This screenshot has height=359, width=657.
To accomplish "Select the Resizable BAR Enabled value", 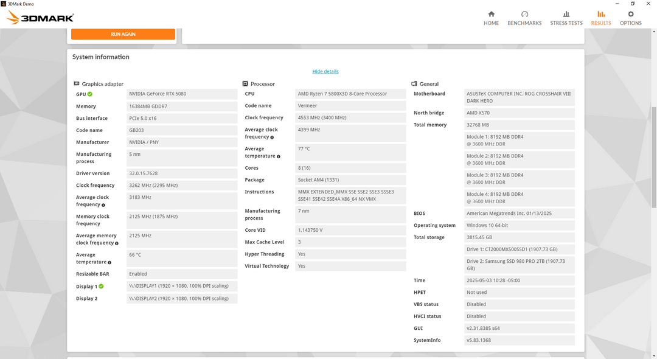I will 182,274.
